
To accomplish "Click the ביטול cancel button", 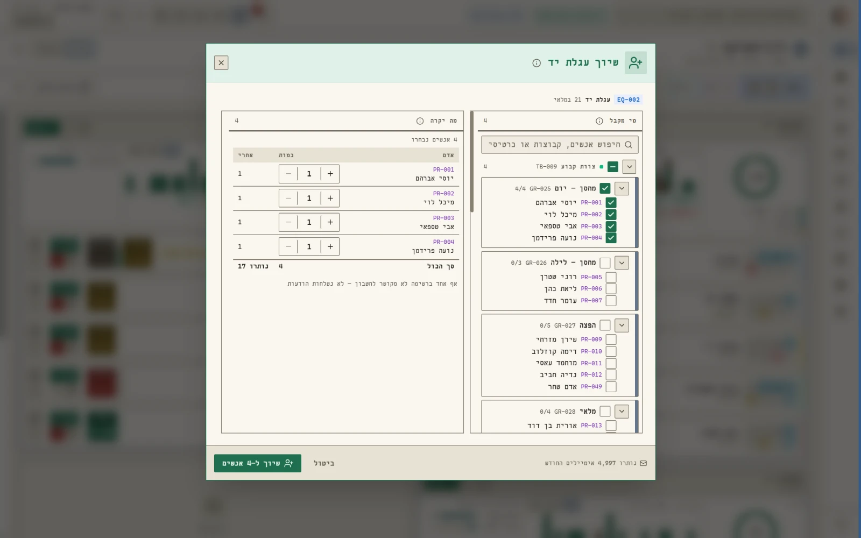I will (x=324, y=463).
